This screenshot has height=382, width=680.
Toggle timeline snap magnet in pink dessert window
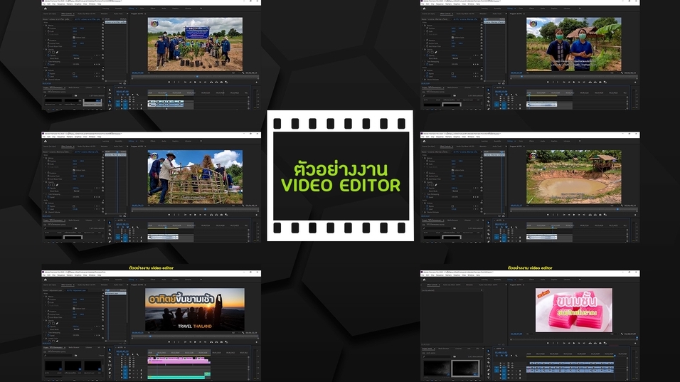(501, 356)
